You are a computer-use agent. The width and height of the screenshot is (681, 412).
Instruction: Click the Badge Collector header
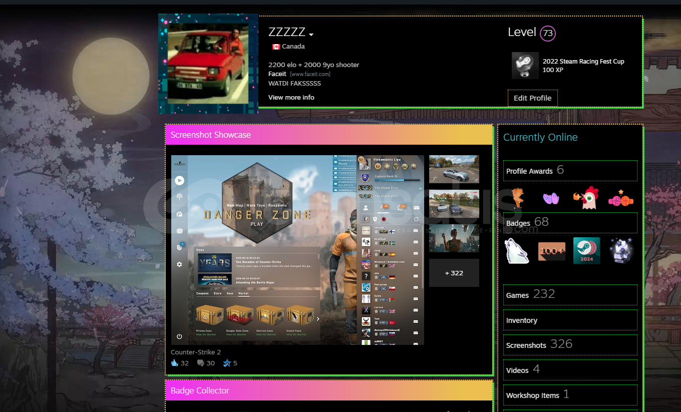point(329,390)
